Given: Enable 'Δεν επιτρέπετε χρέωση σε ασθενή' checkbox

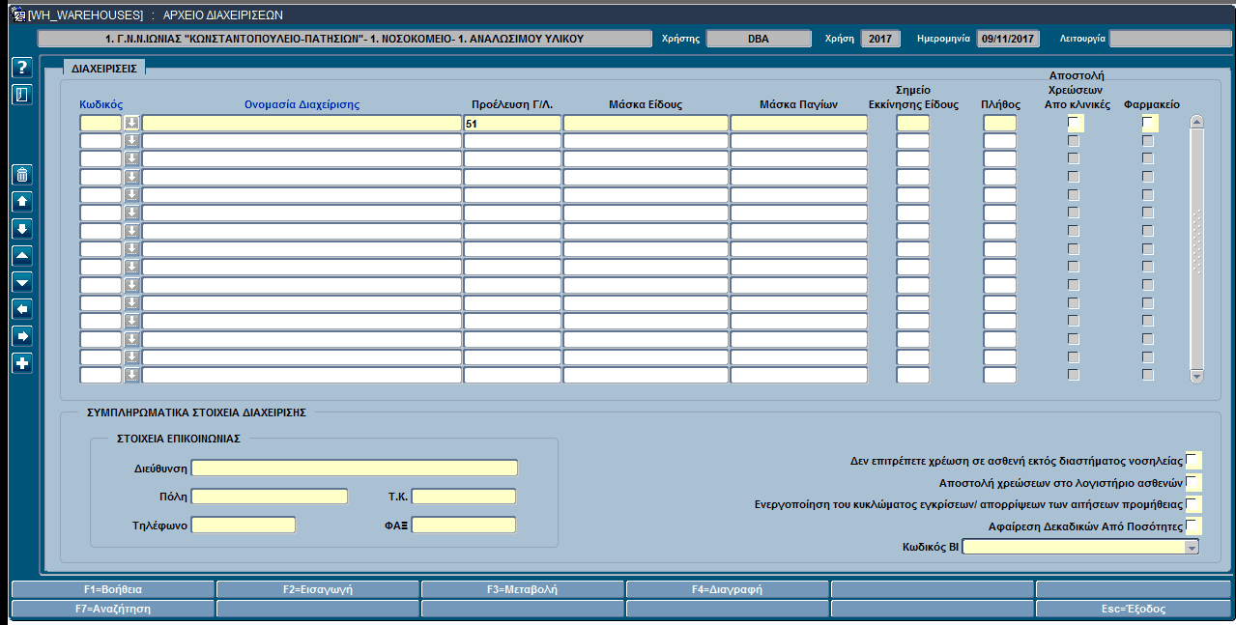Looking at the screenshot, I should [1193, 461].
